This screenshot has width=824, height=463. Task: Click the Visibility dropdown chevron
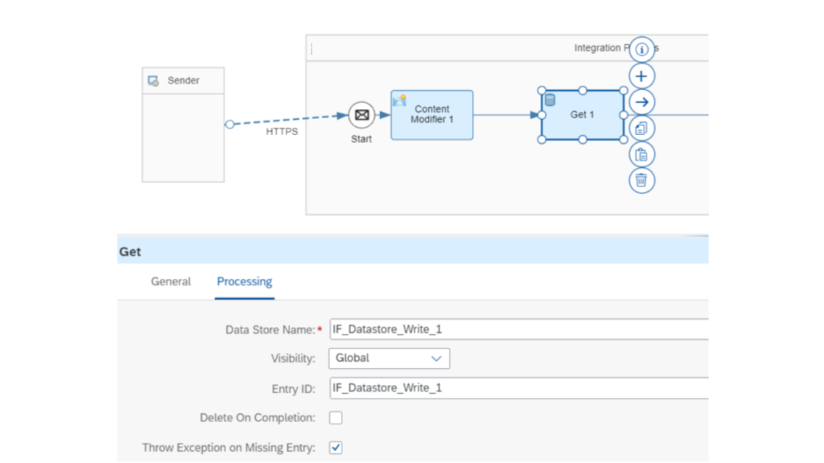438,359
